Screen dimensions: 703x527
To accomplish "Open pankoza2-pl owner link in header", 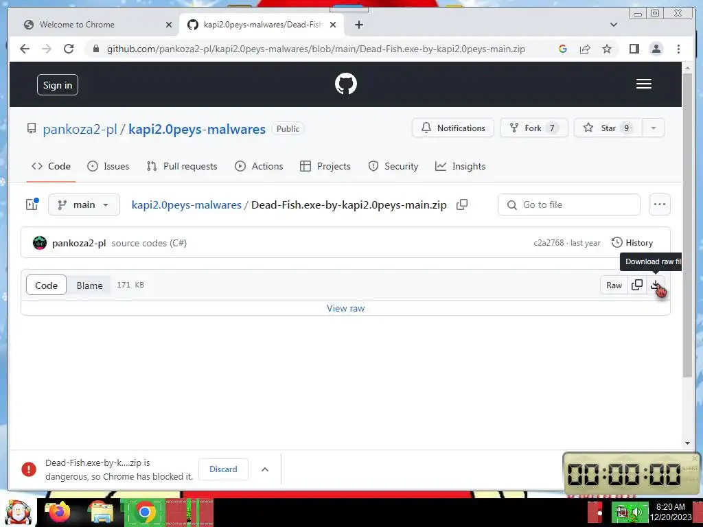I will 80,129.
